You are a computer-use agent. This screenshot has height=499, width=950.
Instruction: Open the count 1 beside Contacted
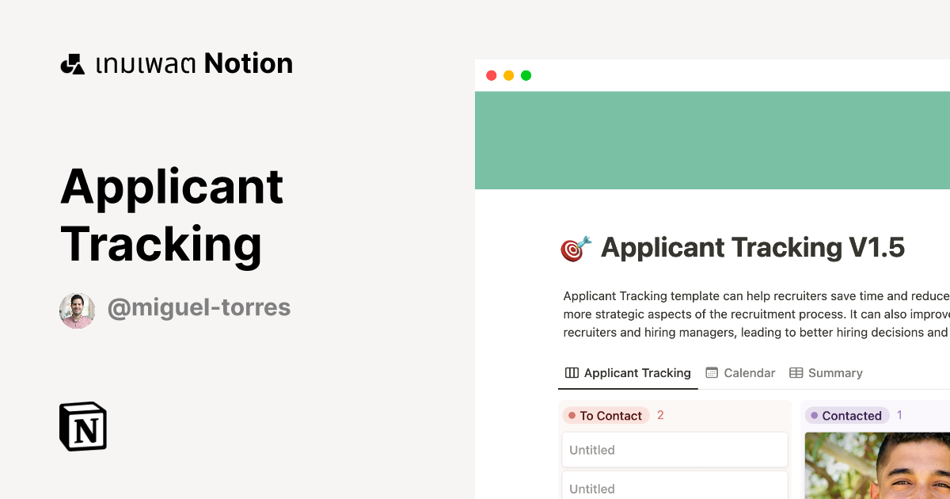click(x=899, y=415)
